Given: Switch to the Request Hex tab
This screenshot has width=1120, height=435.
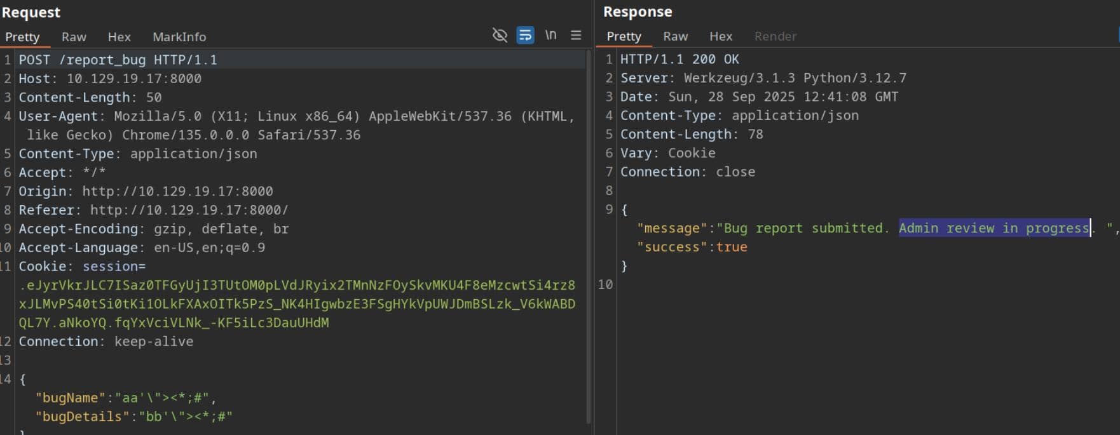Looking at the screenshot, I should [x=119, y=37].
